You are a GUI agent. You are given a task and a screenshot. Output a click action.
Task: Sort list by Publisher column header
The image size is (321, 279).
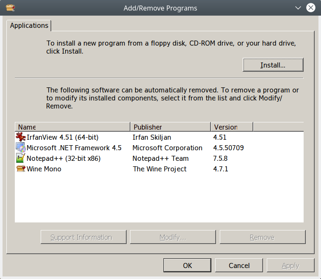coord(171,127)
